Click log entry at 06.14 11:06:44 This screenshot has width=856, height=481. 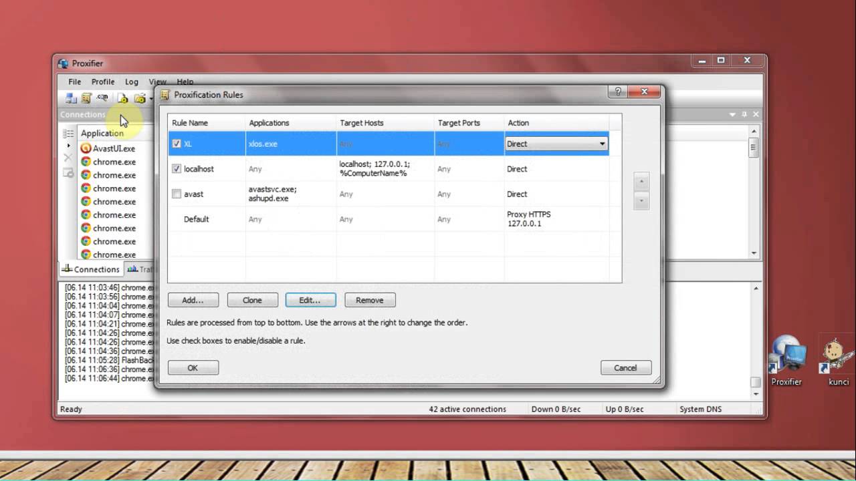(x=110, y=378)
